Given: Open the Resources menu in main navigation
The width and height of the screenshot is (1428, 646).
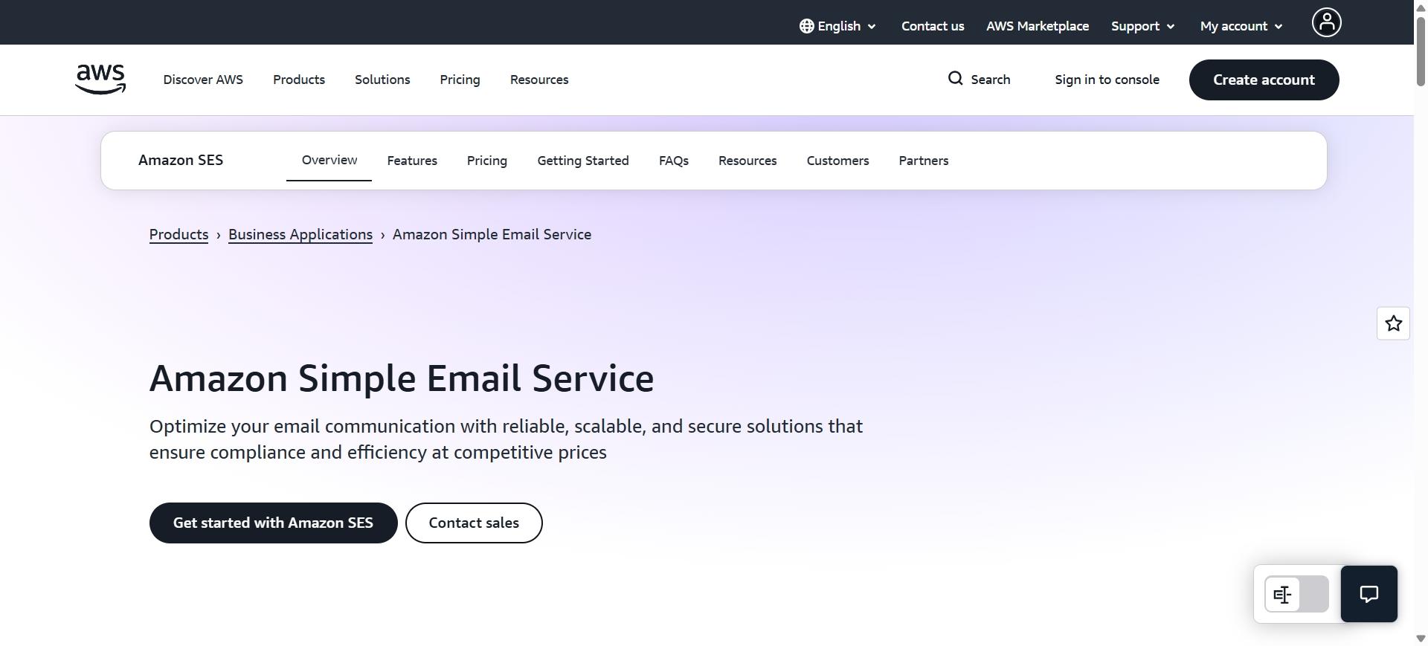Looking at the screenshot, I should [x=539, y=80].
